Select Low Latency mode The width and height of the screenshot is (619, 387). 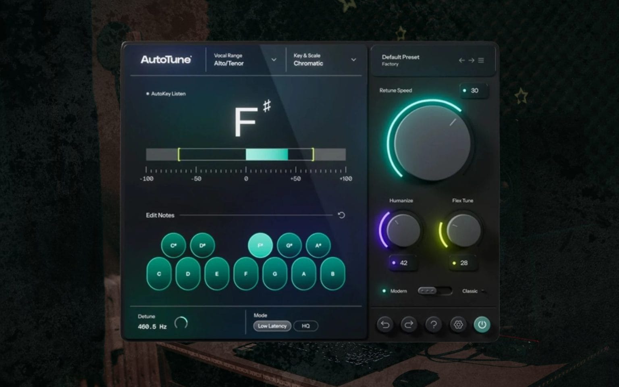272,326
